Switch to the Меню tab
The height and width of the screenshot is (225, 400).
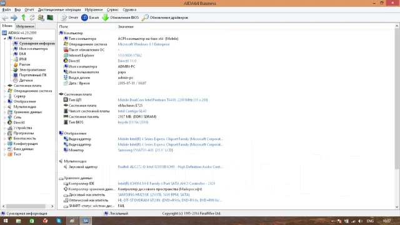(7, 26)
